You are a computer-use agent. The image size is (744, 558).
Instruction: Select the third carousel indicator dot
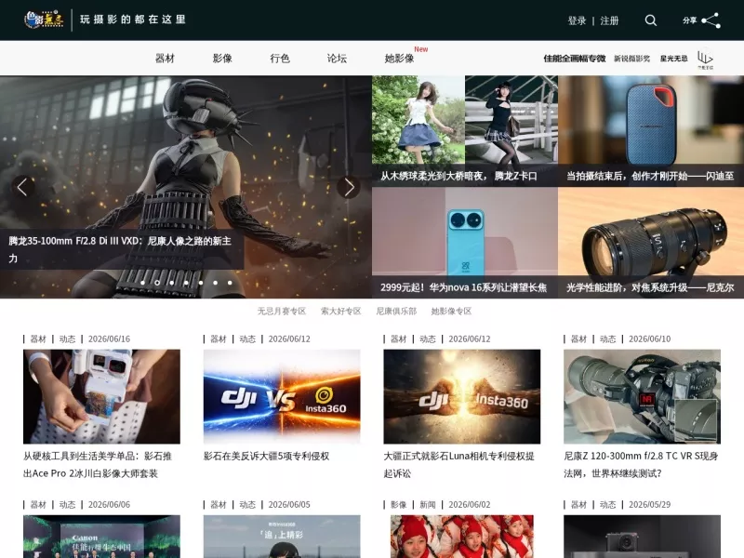click(172, 283)
